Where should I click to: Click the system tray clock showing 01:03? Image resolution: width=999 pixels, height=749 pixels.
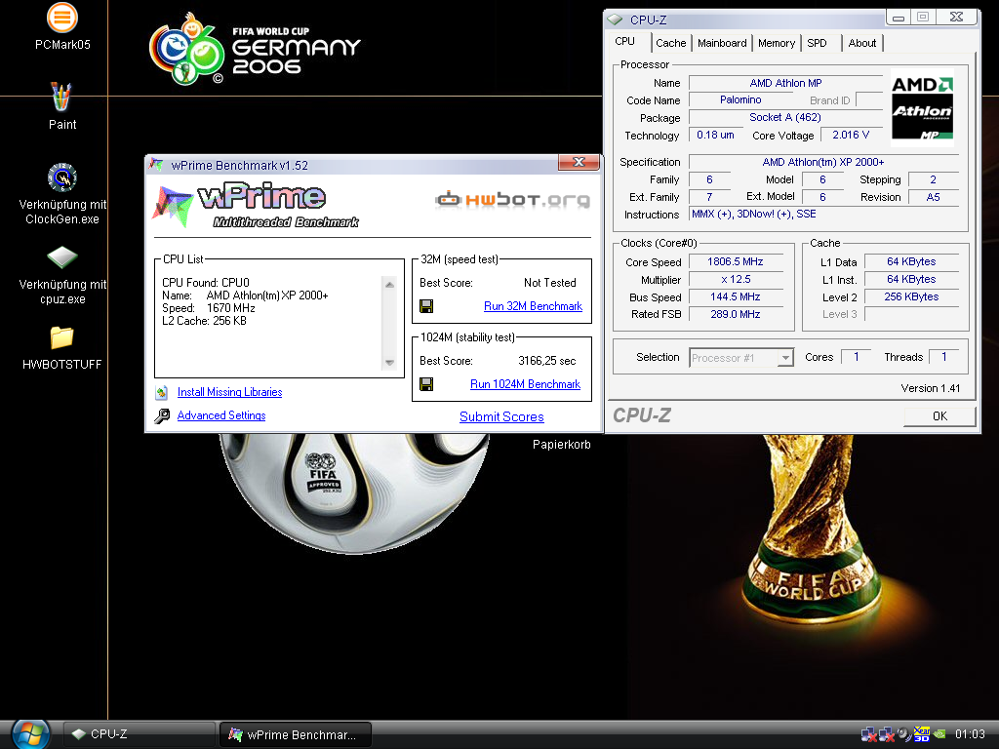970,734
